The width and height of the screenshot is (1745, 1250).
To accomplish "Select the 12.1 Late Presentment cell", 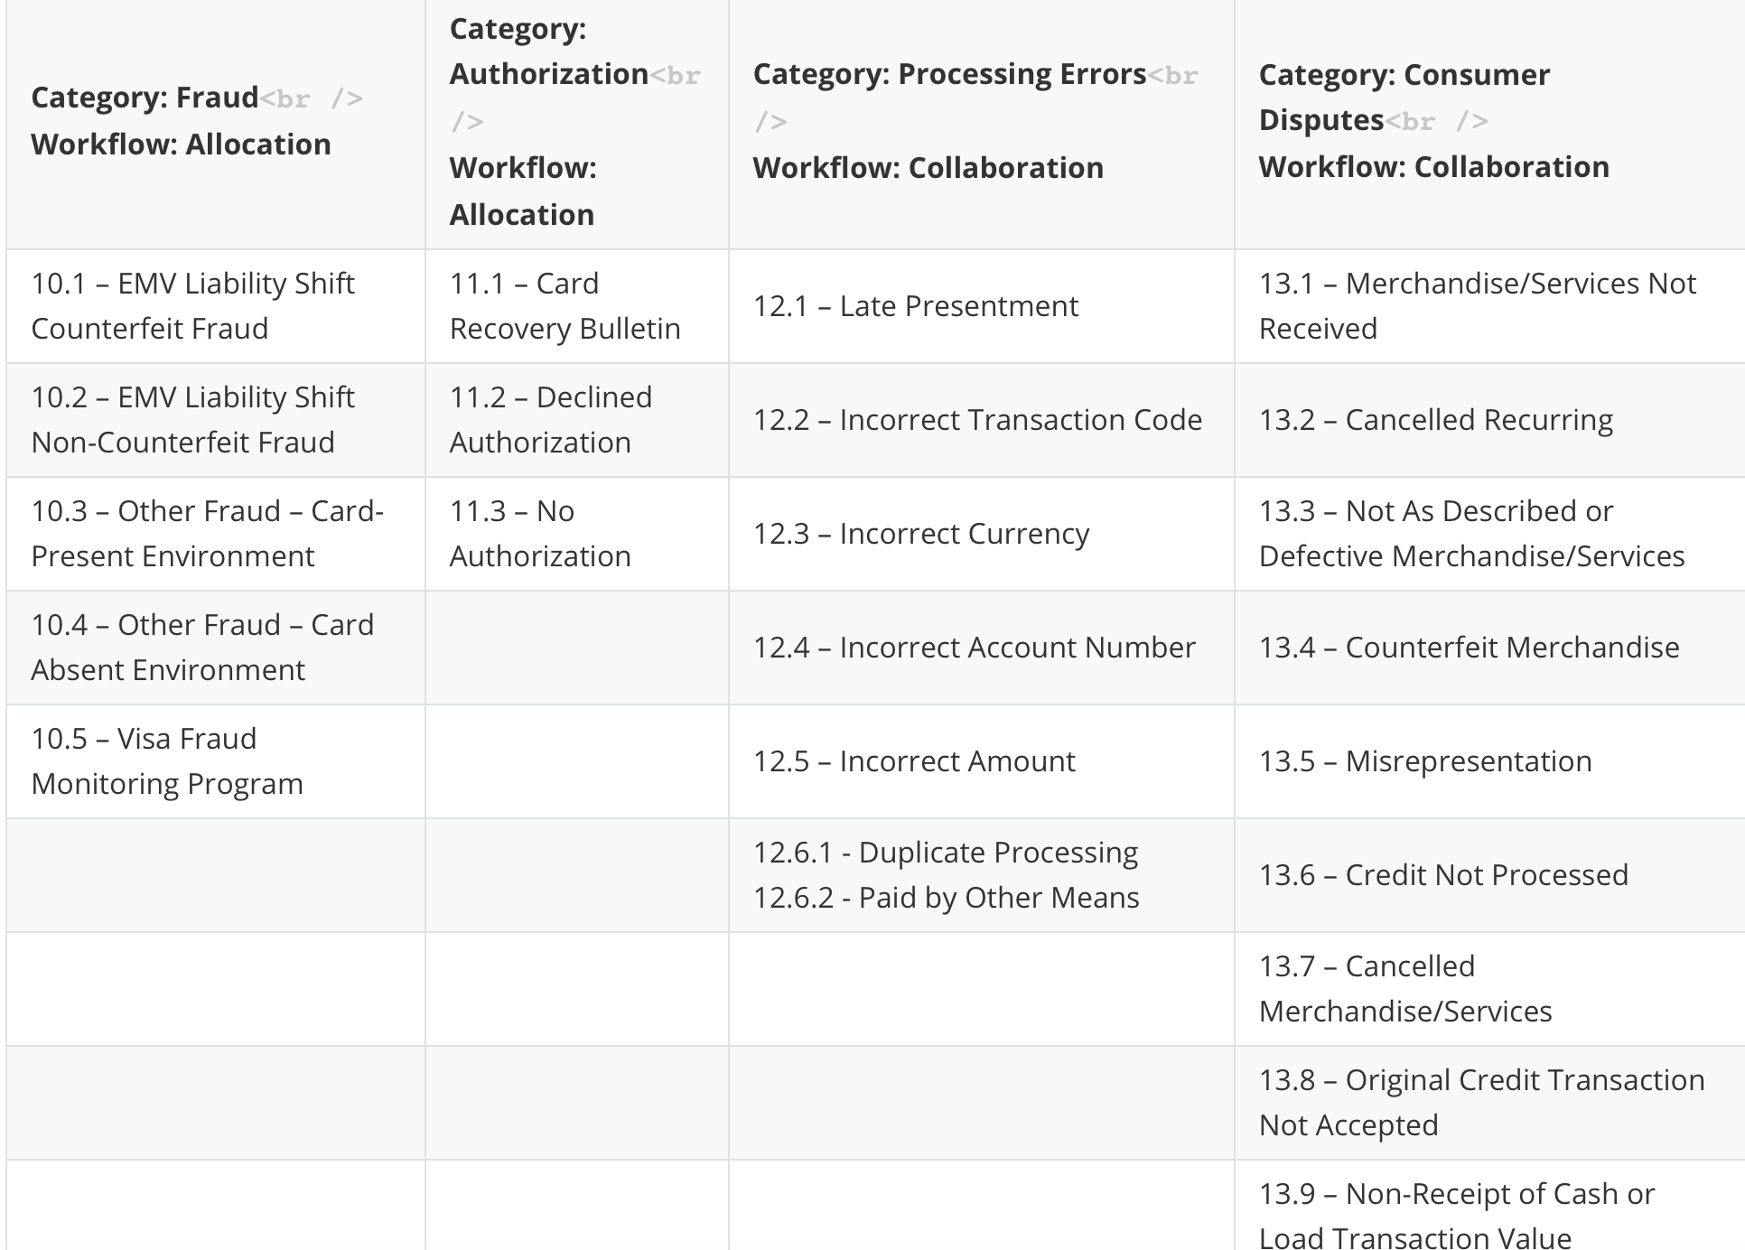I will pyautogui.click(x=916, y=306).
